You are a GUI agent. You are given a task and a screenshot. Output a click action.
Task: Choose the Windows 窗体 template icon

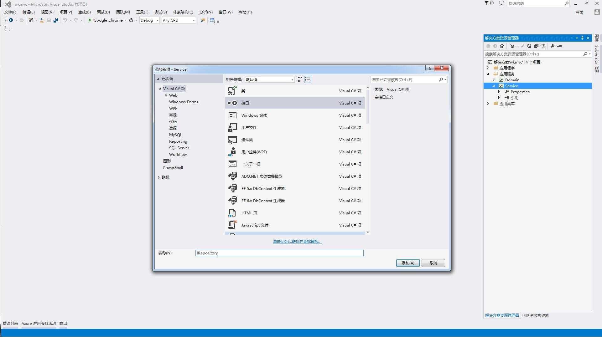pos(232,115)
